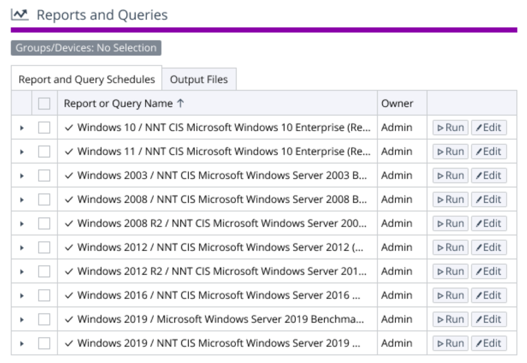The height and width of the screenshot is (363, 527).
Task: Sort by Report or Query Name column
Action: (124, 103)
